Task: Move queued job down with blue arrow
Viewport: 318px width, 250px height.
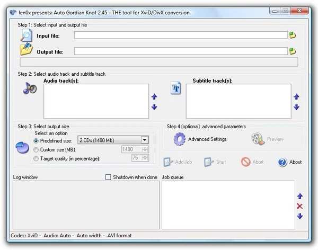Action: [x=300, y=216]
